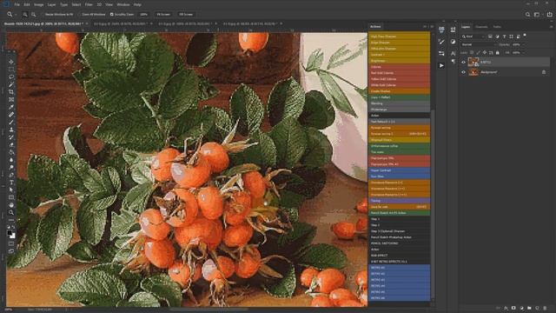The image size is (556, 313).
Task: Open the search icon at top right
Action: (527, 15)
